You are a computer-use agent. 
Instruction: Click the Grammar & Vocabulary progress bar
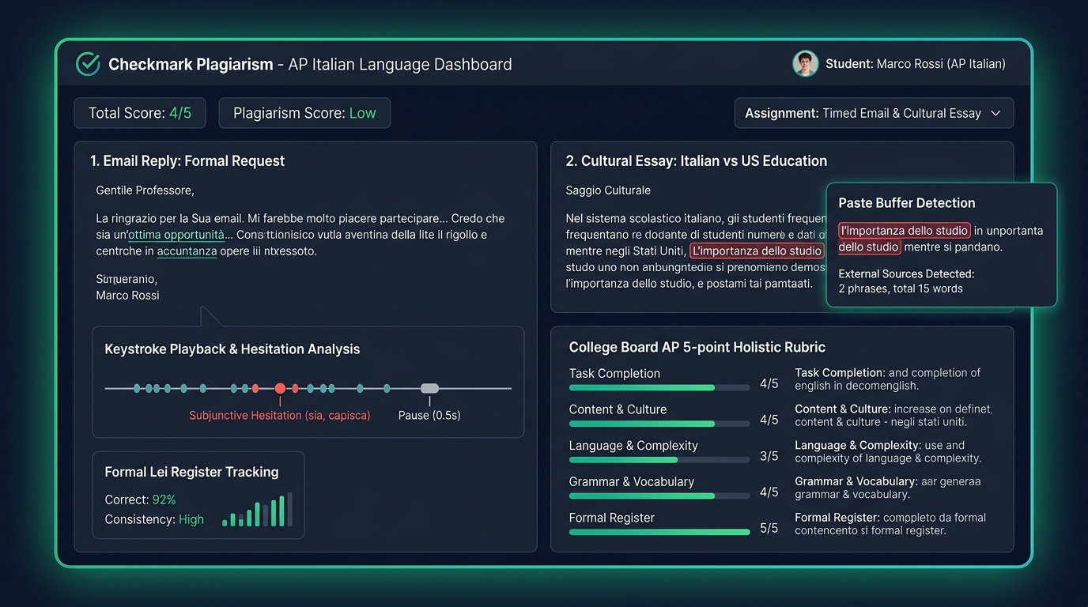(x=659, y=496)
